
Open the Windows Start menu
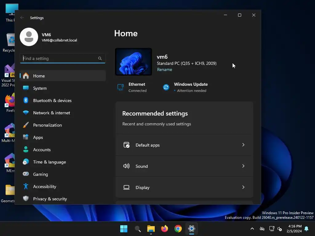(124, 229)
